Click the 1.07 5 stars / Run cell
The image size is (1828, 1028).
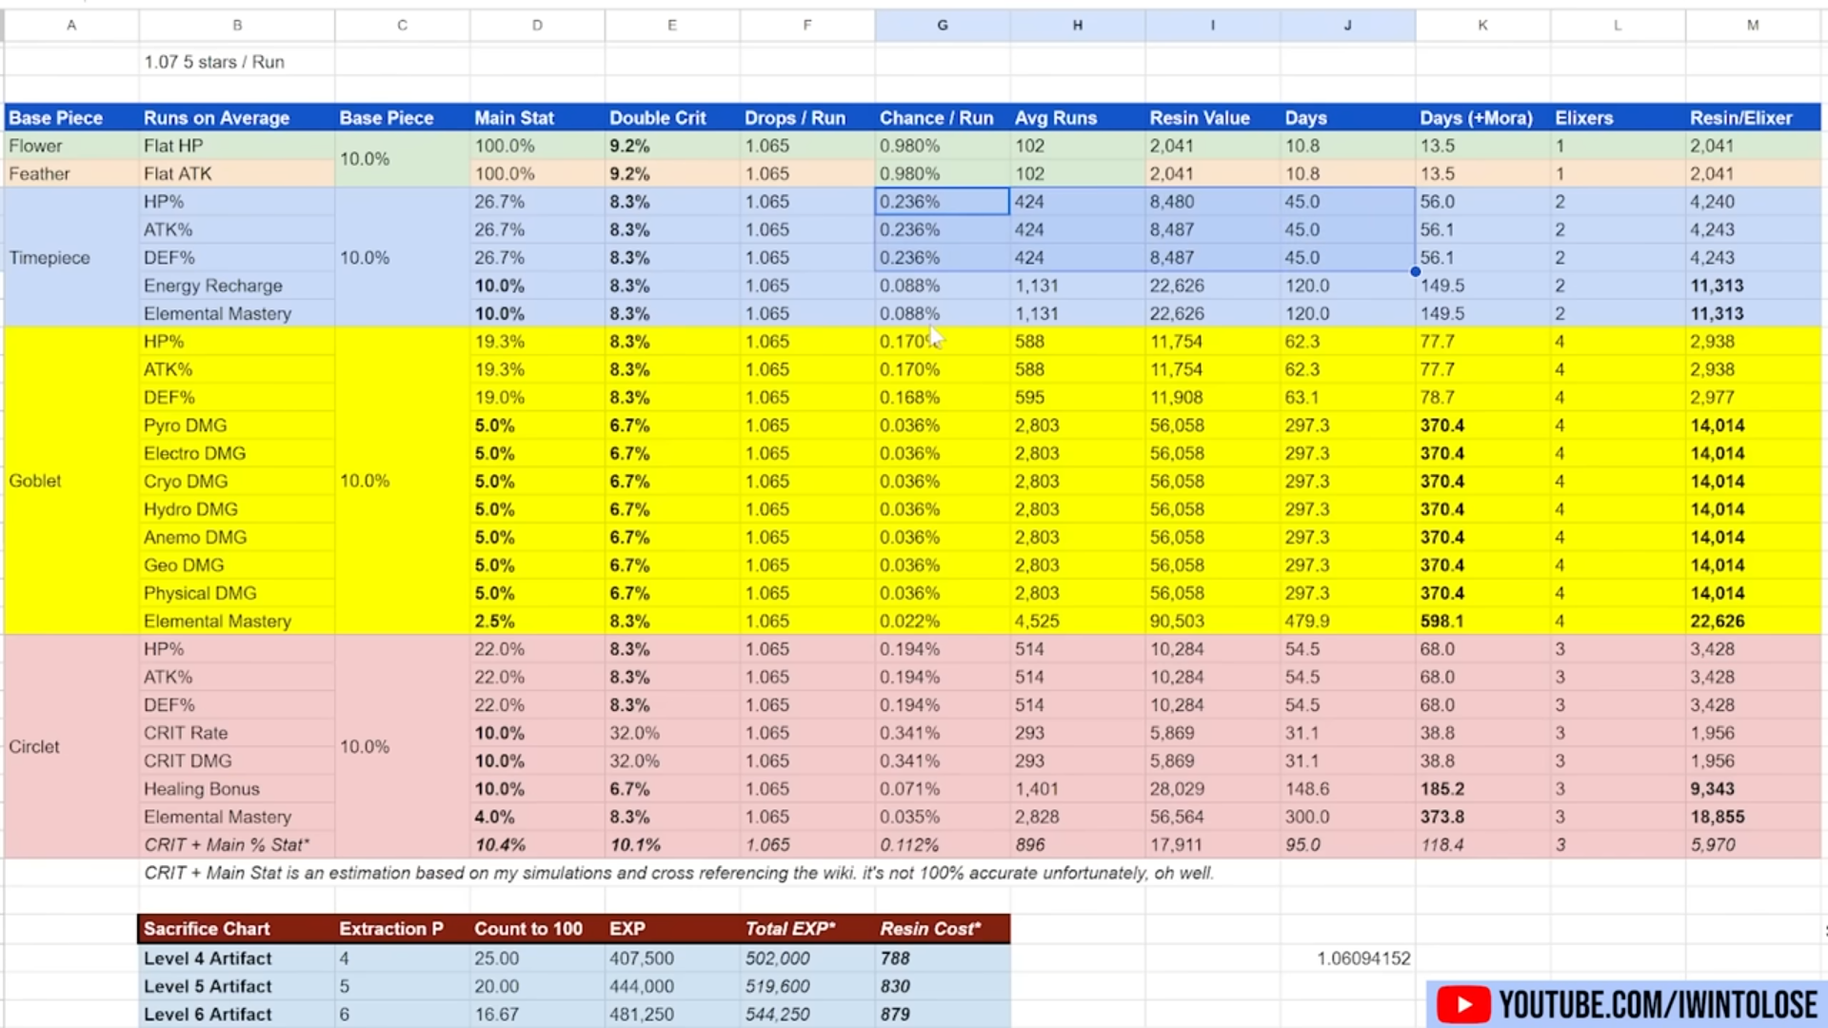[214, 62]
